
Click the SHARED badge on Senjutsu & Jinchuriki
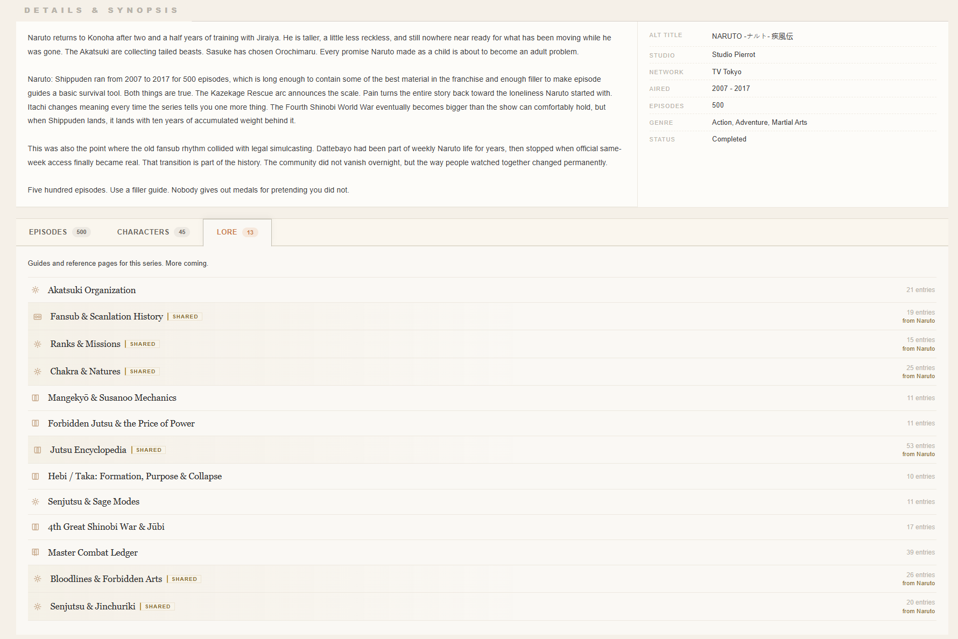coord(158,607)
